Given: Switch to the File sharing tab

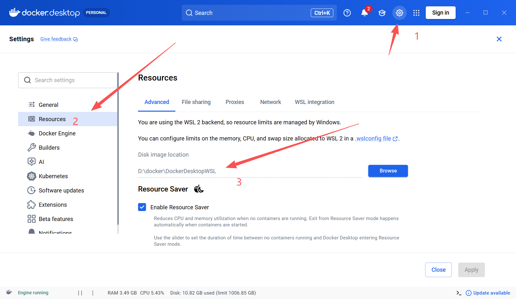Looking at the screenshot, I should (x=196, y=102).
